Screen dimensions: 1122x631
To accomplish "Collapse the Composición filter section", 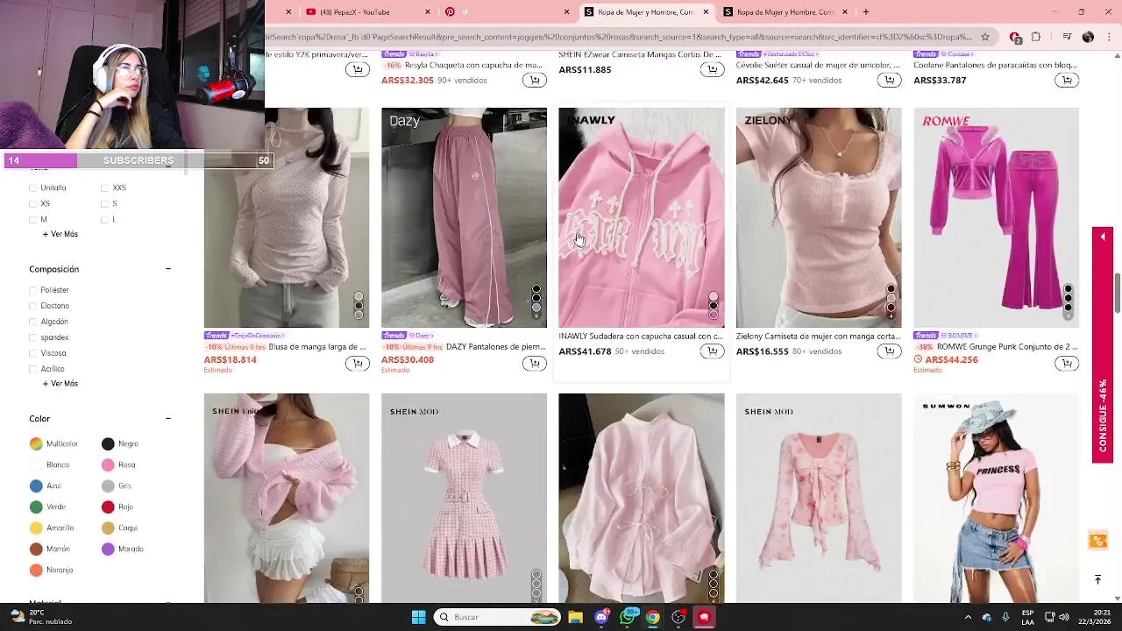I will click(168, 269).
